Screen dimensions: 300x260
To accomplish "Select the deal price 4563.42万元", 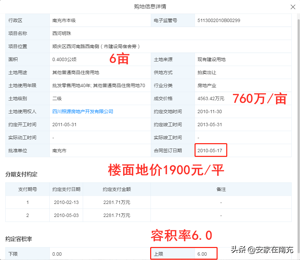I will pyautogui.click(x=211, y=98).
